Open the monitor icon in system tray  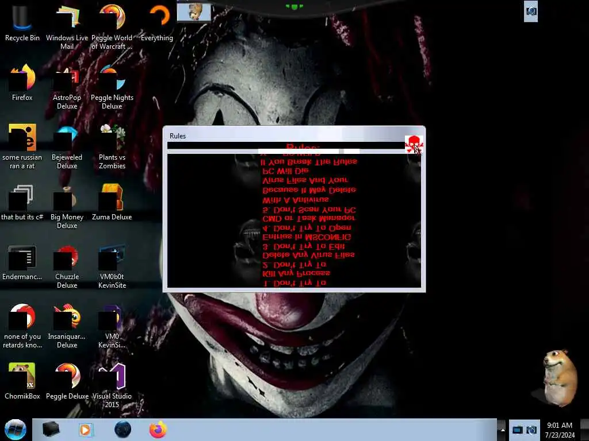(518, 430)
